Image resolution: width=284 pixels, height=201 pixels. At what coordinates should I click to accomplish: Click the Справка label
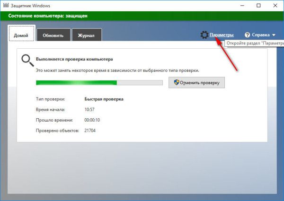coord(261,35)
